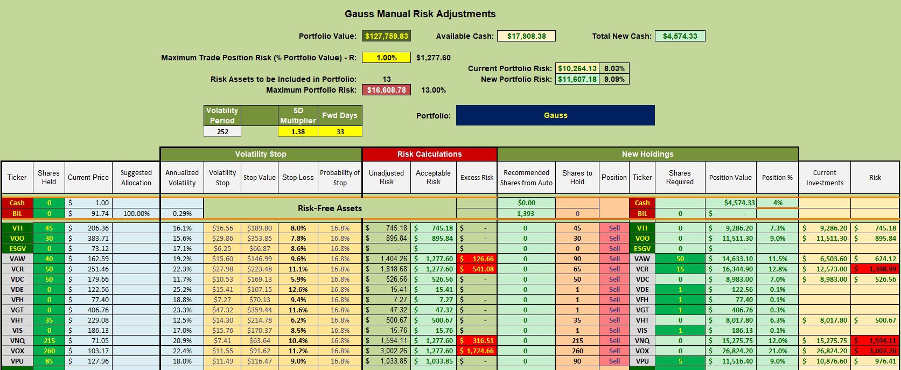Select the Maximum Portfolio Risk $16,608.78 cell
Screen dimensions: 901x370
pos(386,90)
